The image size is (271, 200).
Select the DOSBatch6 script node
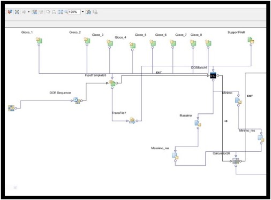point(213,75)
